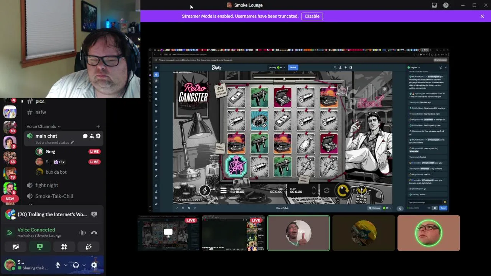Open Stake sidebar hamburger menu
The width and height of the screenshot is (491, 276).
[156, 67]
